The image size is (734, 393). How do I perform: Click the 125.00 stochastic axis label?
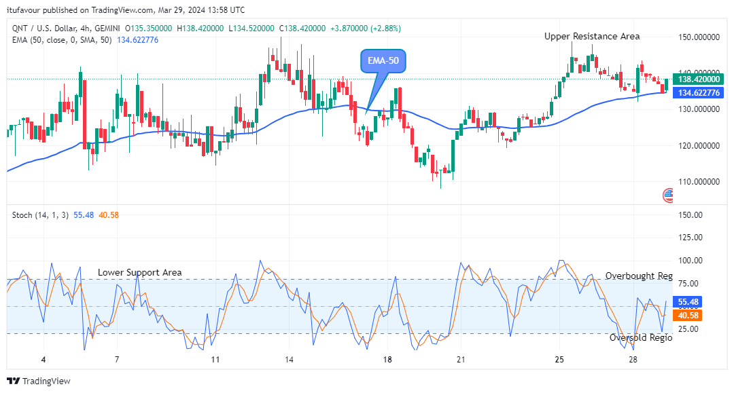[x=691, y=238]
